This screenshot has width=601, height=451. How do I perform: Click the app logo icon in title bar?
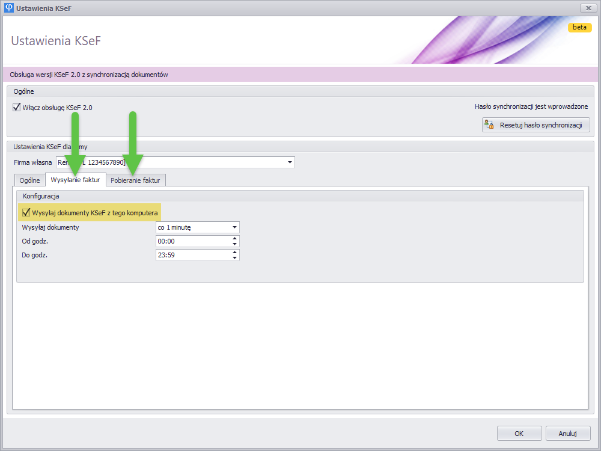pos(8,8)
